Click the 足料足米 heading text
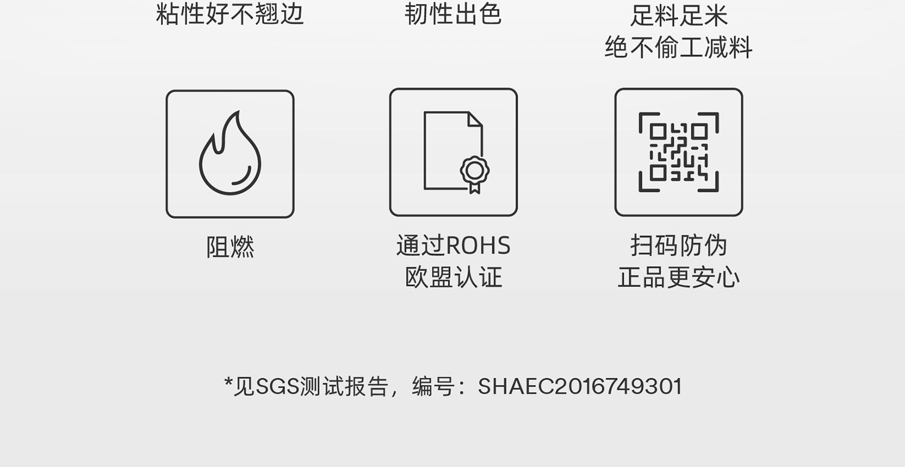Viewport: 905px width, 467px height. pos(679,16)
